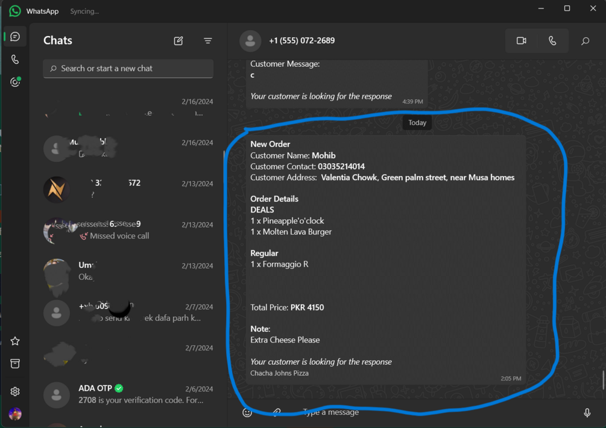Click the green verified badge next to ADA OTP
Viewport: 606px width, 428px height.
point(119,388)
